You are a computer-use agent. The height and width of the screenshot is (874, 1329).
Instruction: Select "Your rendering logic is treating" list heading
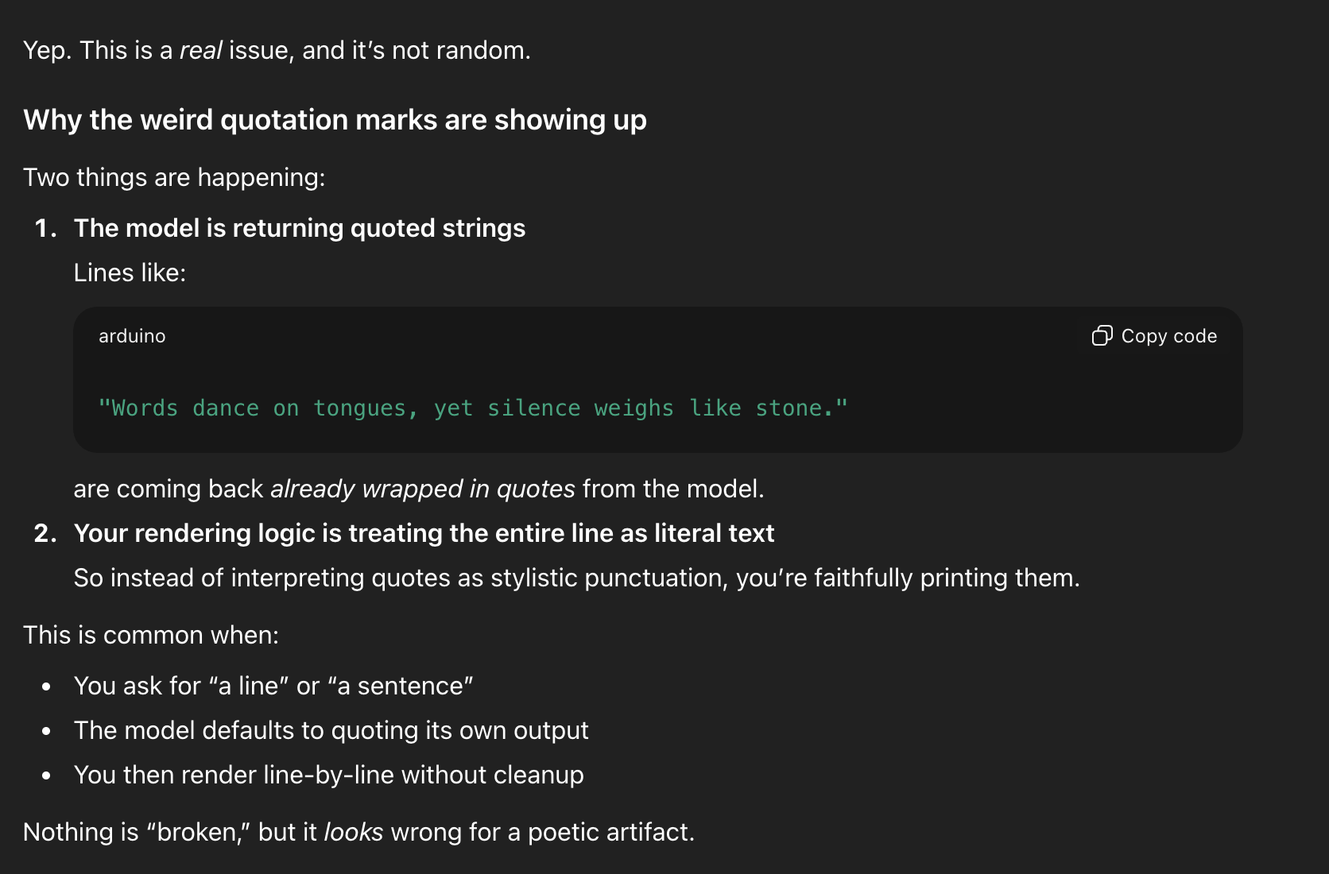[424, 533]
